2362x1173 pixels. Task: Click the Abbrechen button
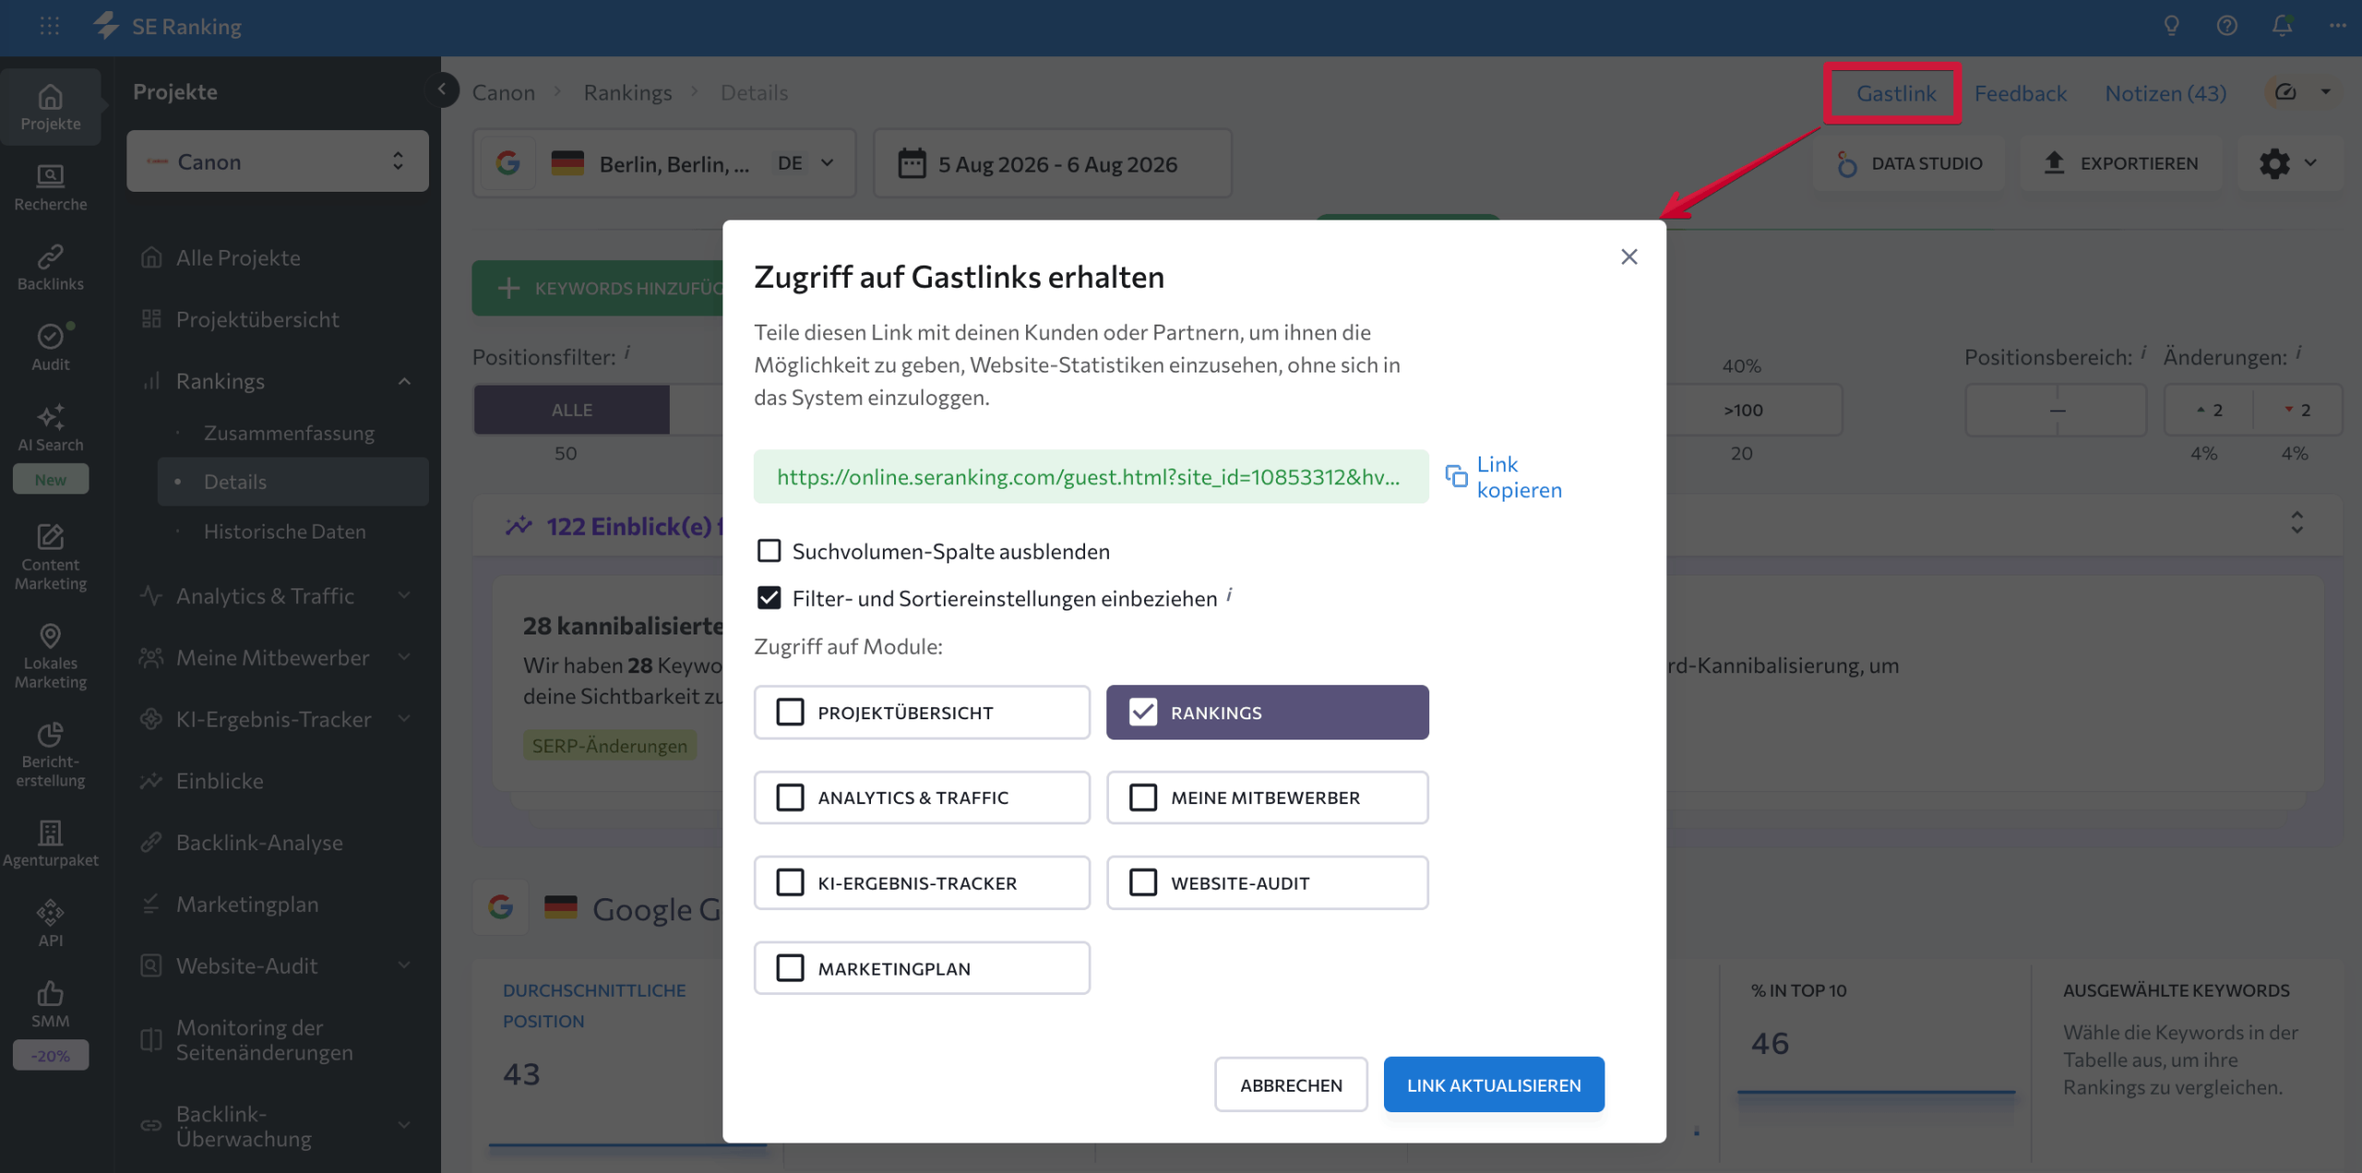(1291, 1084)
